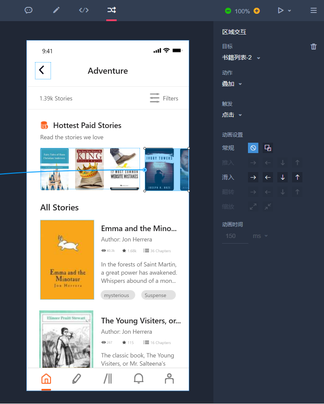Delete the interaction with the trash icon
Screen dimensions: 324x404
coord(314,47)
